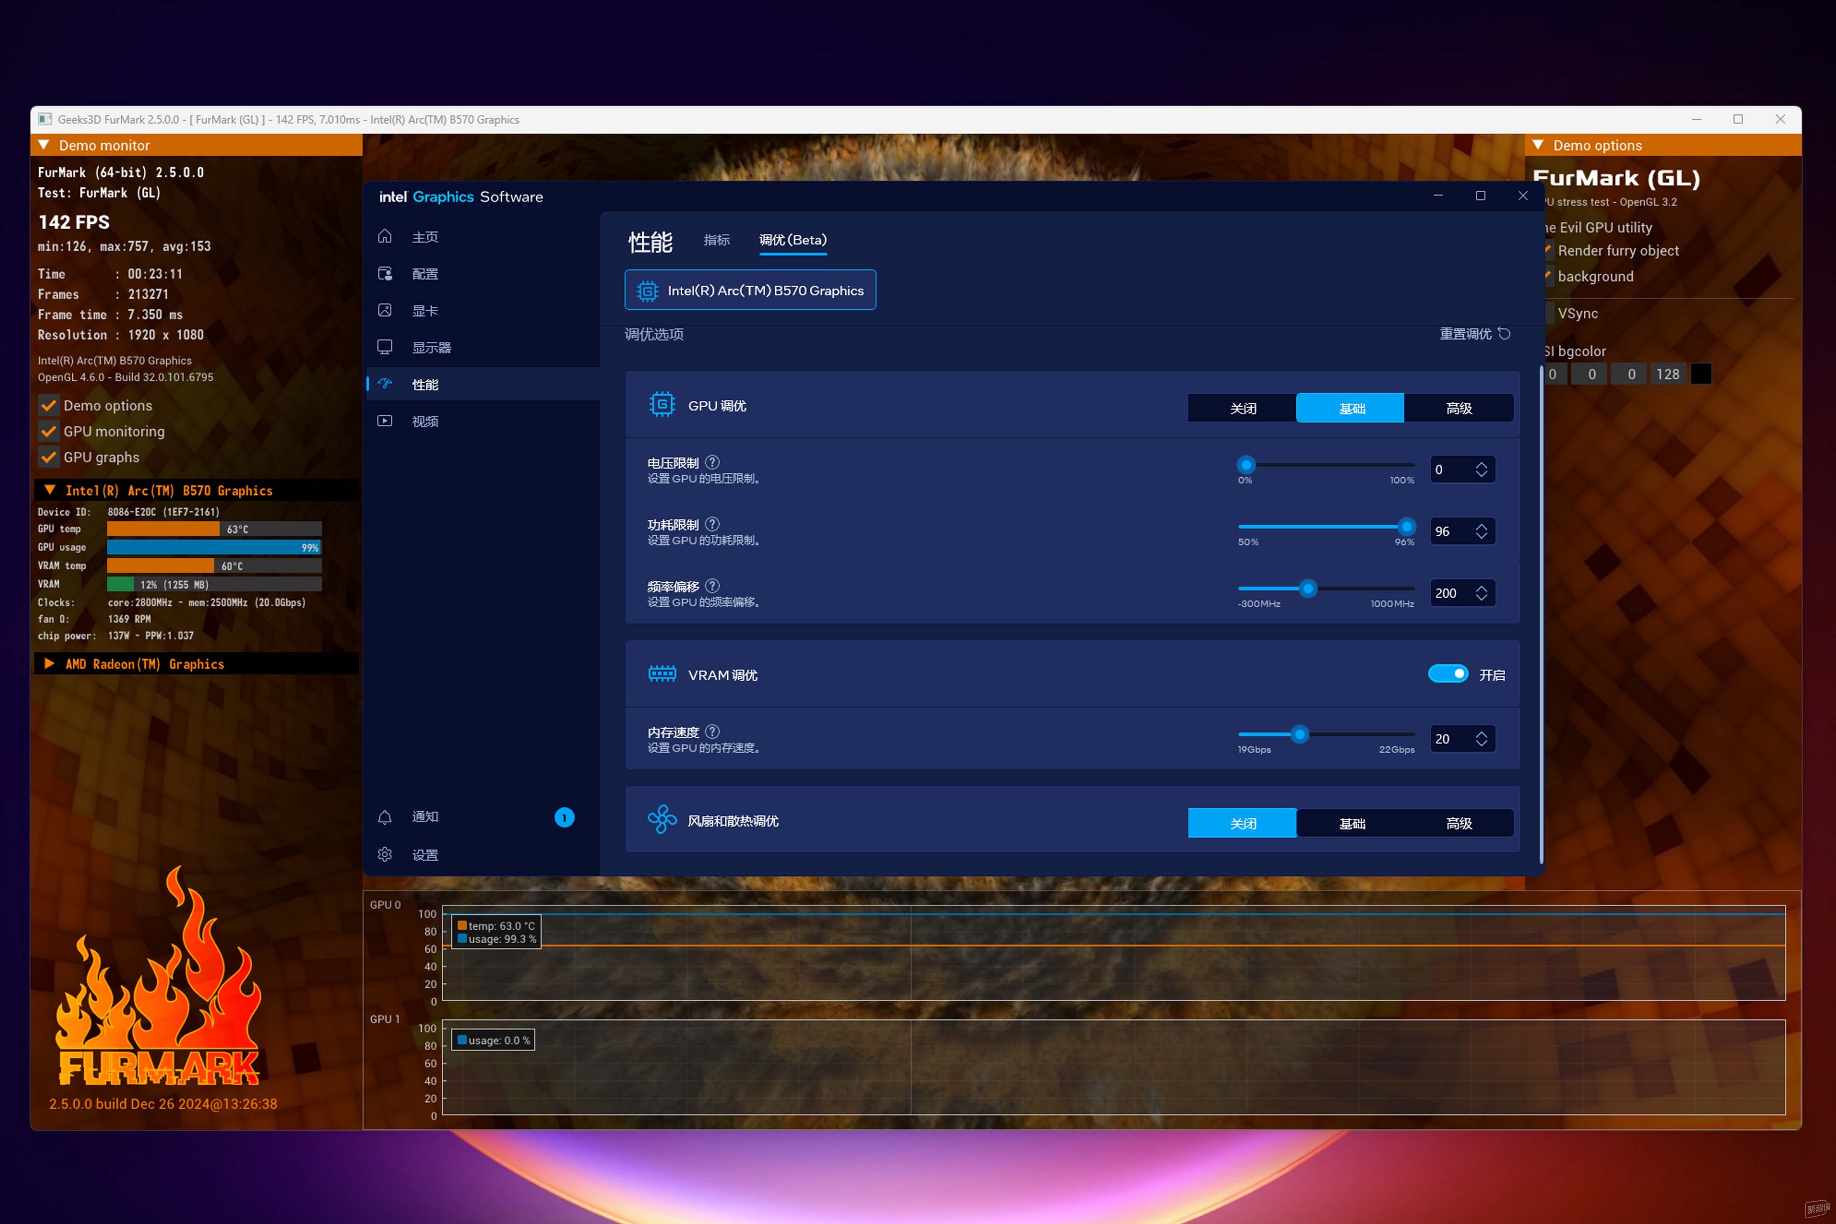Click 频率偏移 value stepper arrows

(1481, 593)
